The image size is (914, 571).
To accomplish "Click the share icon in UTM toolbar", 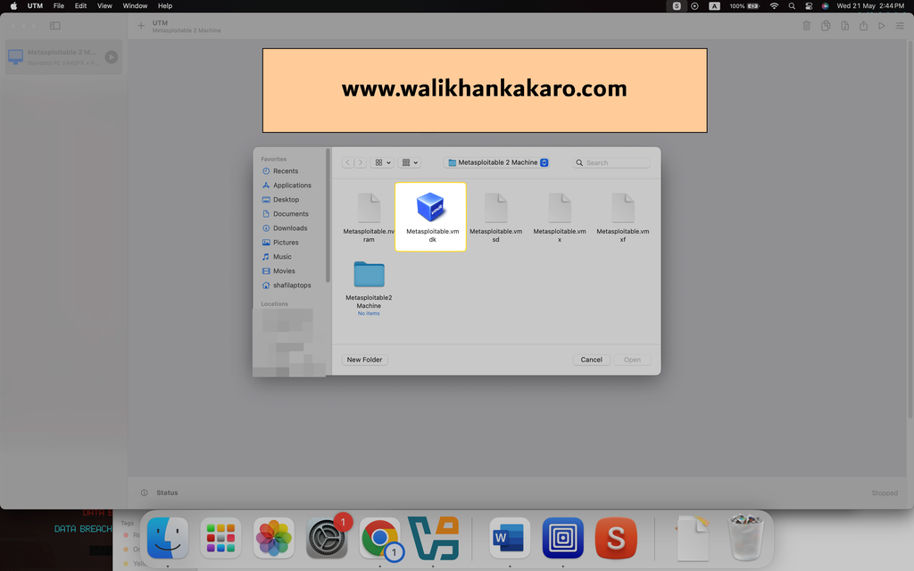I will [863, 26].
